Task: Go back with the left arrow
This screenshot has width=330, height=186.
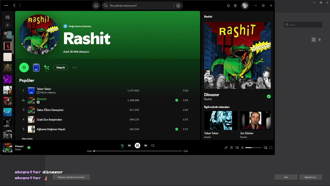Action: coord(14,5)
